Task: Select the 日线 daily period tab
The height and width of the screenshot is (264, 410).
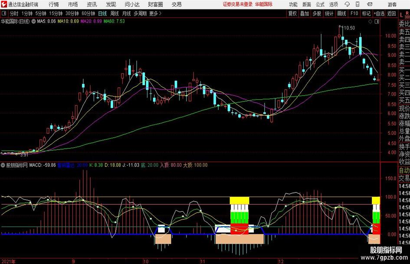Action: point(102,13)
